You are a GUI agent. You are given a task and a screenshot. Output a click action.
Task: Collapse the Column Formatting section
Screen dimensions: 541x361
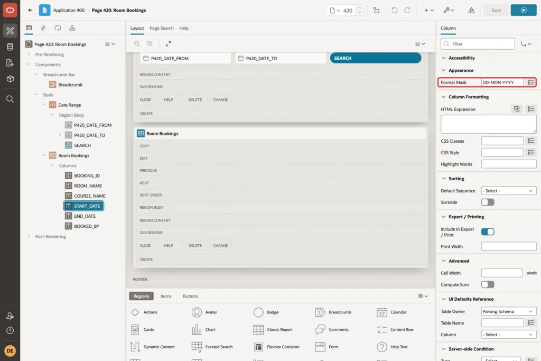[444, 97]
